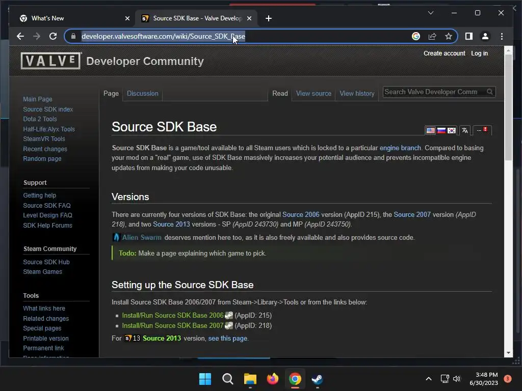Click the Alien Swarm game icon
Viewport: 522px width, 391px height.
[x=116, y=237]
